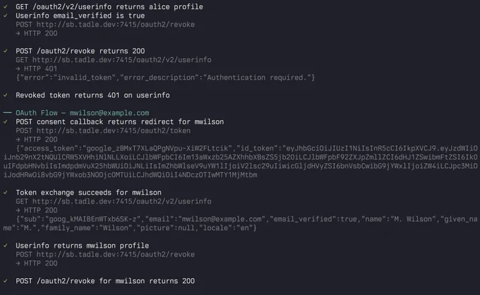Click the dash before the 'OAuth Flow' heading

(x=7, y=113)
